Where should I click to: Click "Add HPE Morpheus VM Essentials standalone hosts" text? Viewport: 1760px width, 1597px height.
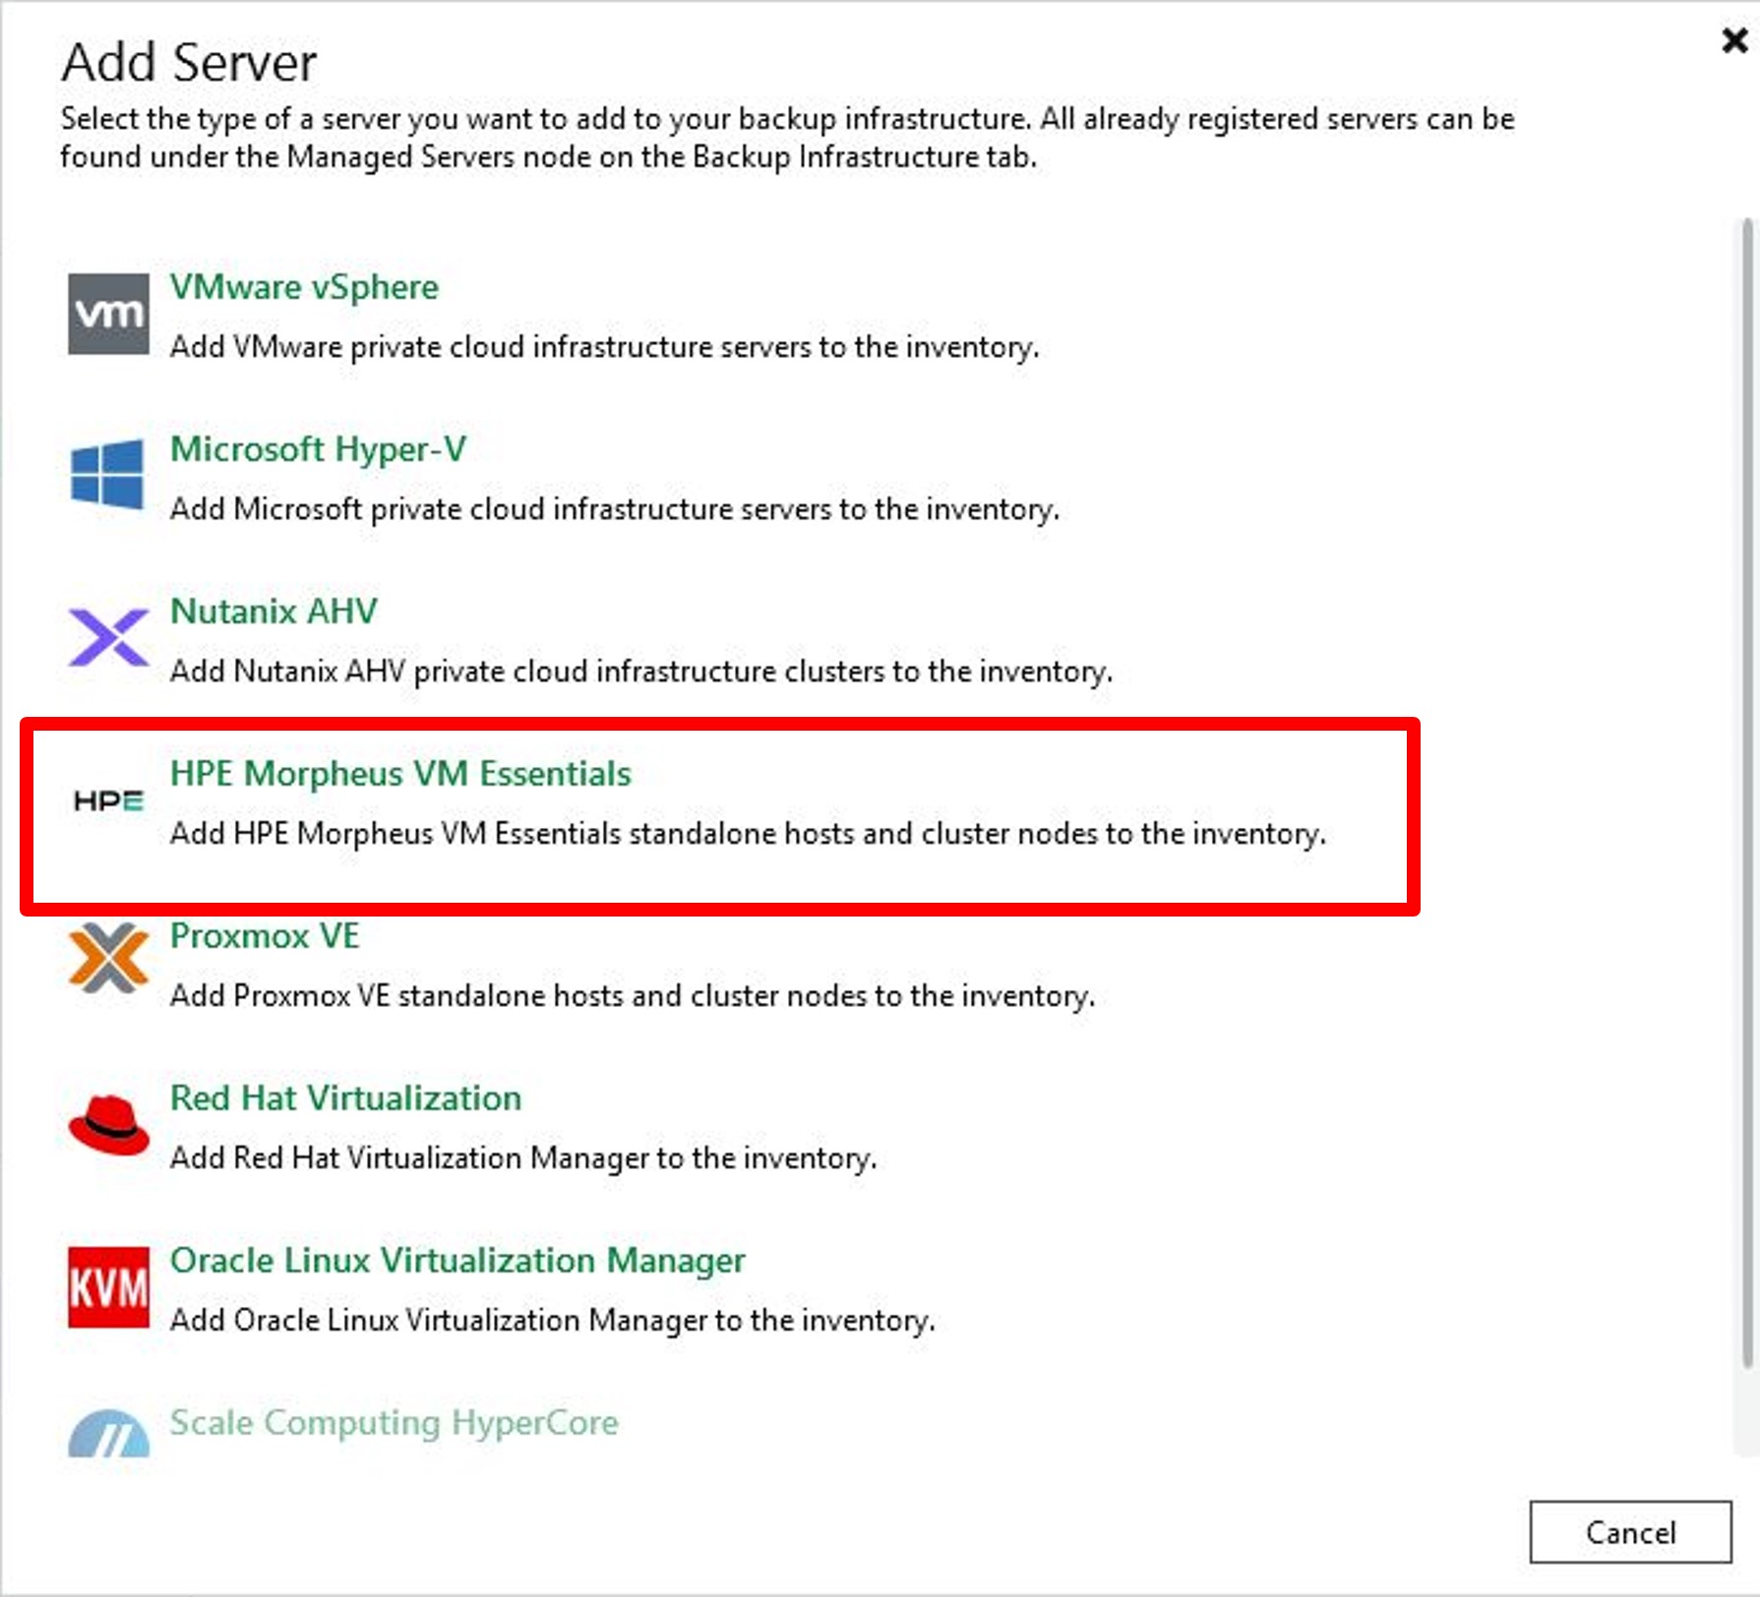tap(748, 834)
